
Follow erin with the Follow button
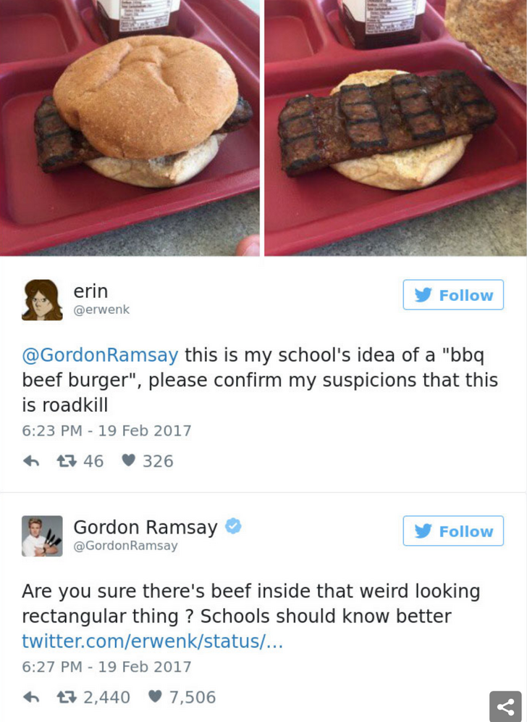(453, 295)
